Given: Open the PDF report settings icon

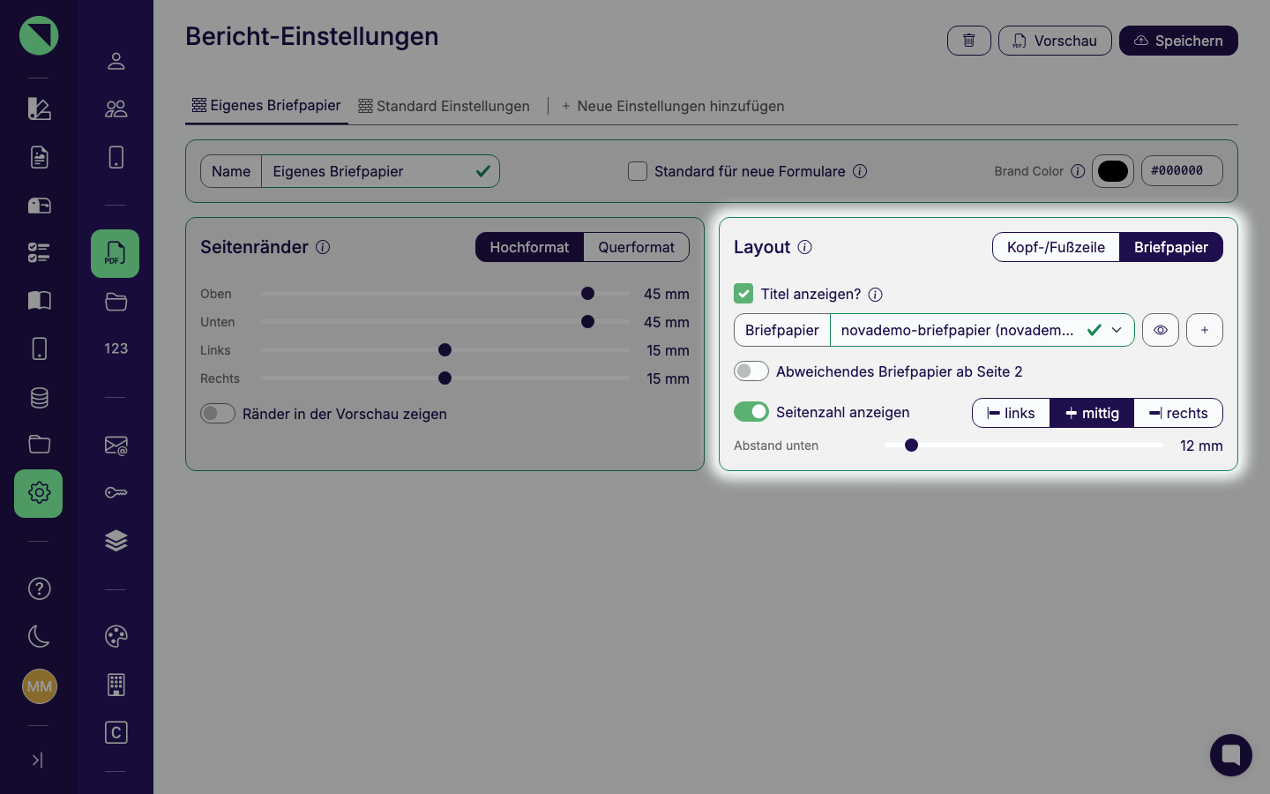Looking at the screenshot, I should 115,253.
